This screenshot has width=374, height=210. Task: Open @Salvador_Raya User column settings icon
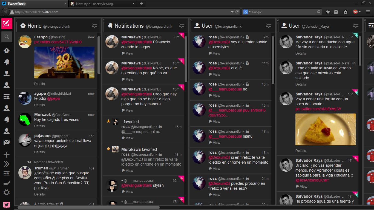tap(356, 26)
